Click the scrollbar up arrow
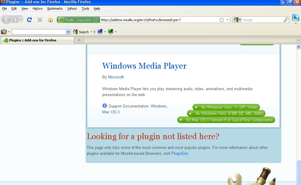The height and width of the screenshot is (185, 301). click(299, 47)
